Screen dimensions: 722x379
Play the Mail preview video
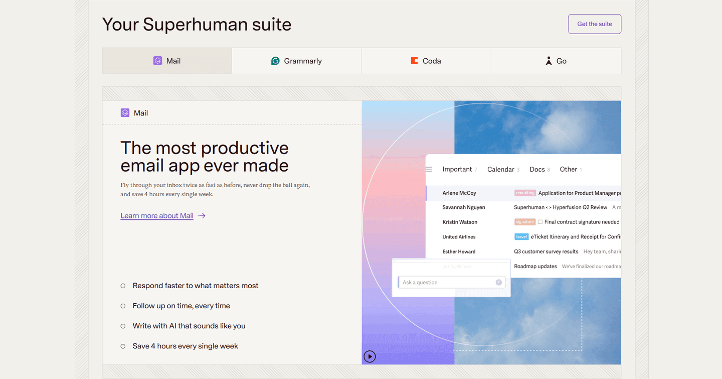[x=370, y=356]
